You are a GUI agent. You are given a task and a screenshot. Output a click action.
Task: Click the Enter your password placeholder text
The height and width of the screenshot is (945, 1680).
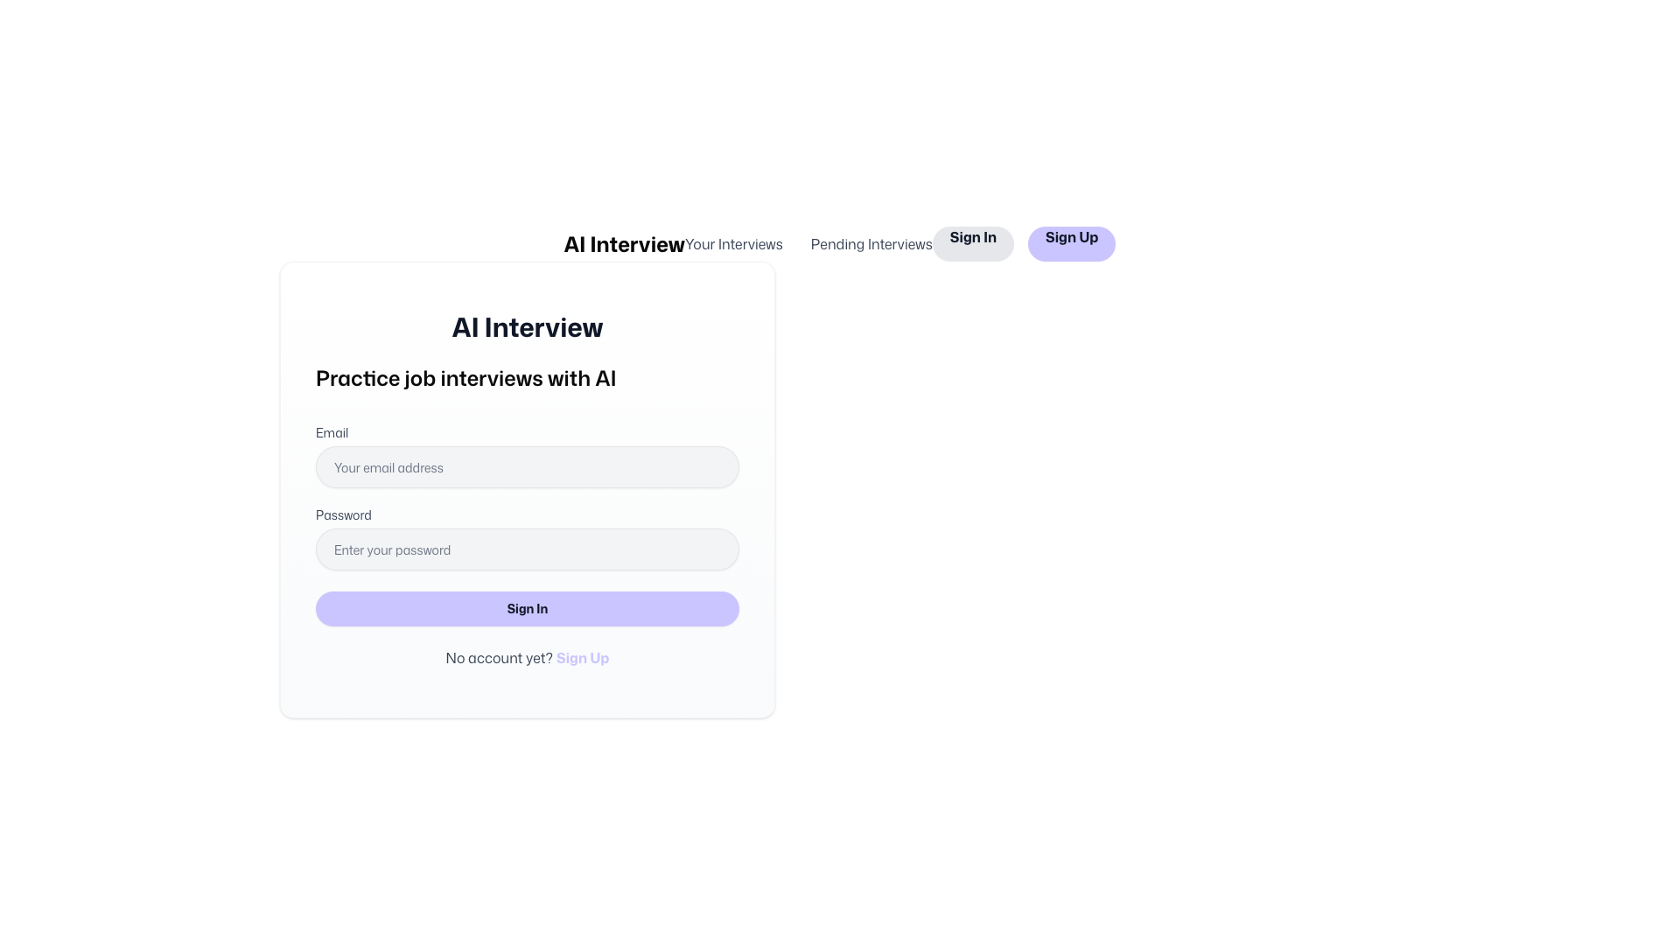click(x=392, y=550)
